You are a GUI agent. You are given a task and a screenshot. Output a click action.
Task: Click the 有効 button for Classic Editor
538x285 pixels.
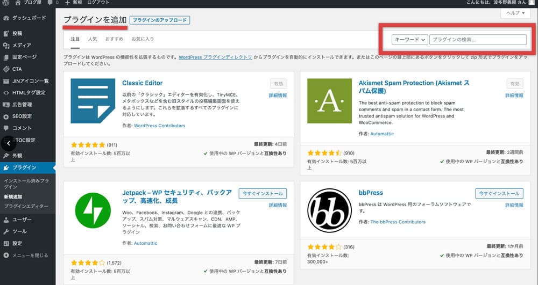pos(278,84)
